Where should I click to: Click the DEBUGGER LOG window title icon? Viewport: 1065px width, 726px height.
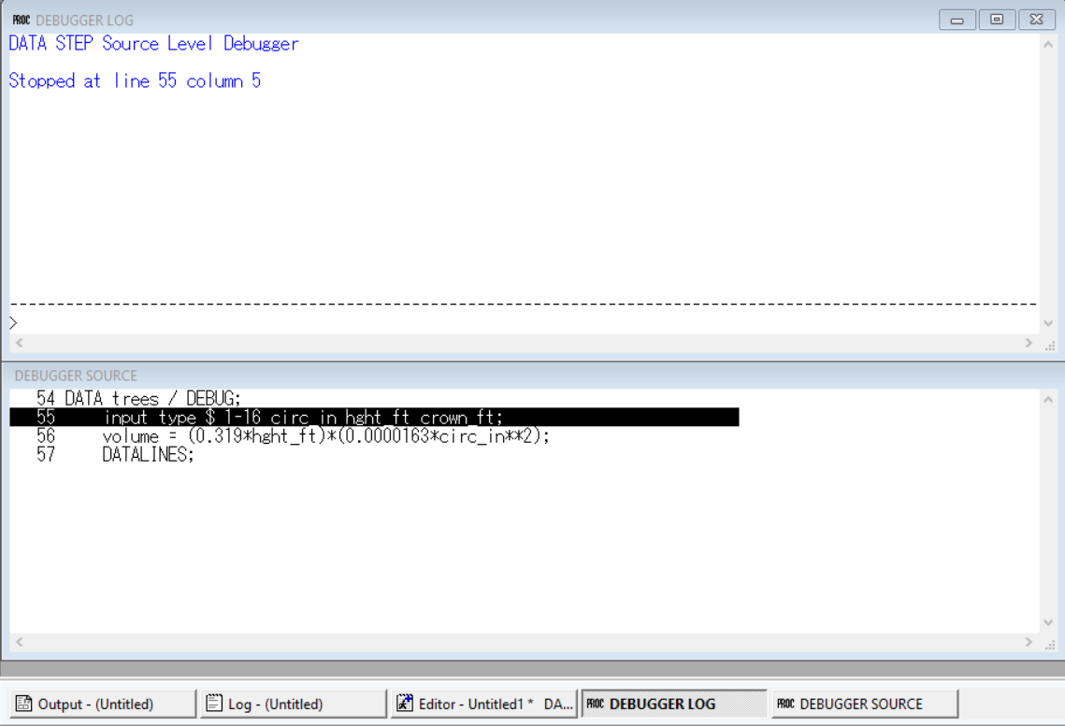[x=21, y=20]
